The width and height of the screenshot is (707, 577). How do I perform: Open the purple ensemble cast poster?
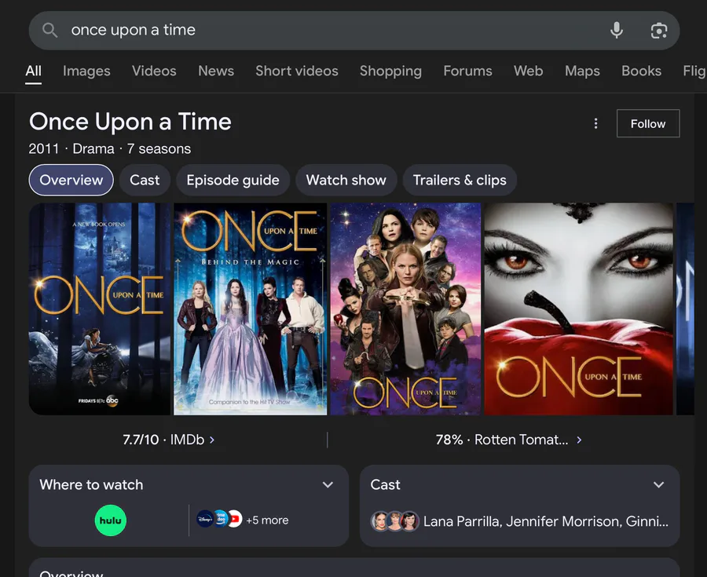pos(405,309)
